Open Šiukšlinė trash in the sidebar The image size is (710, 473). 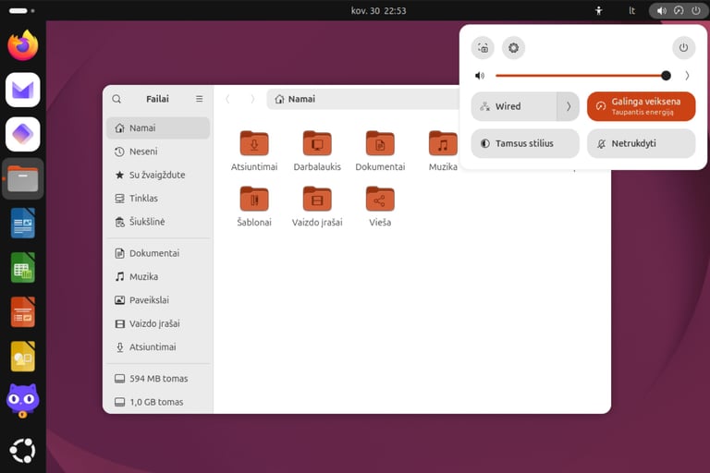[x=158, y=222]
